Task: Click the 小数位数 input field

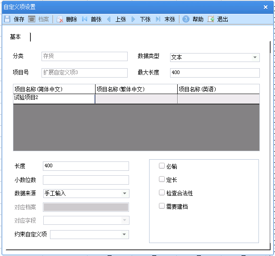Action: click(x=86, y=180)
